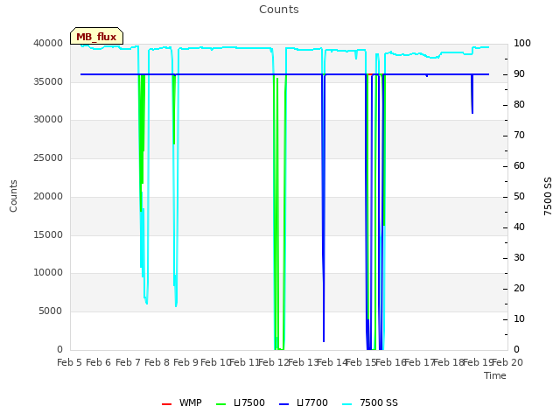The width and height of the screenshot is (560, 420).
Task: Click the 15000 left axis tick label
Action: point(48,235)
